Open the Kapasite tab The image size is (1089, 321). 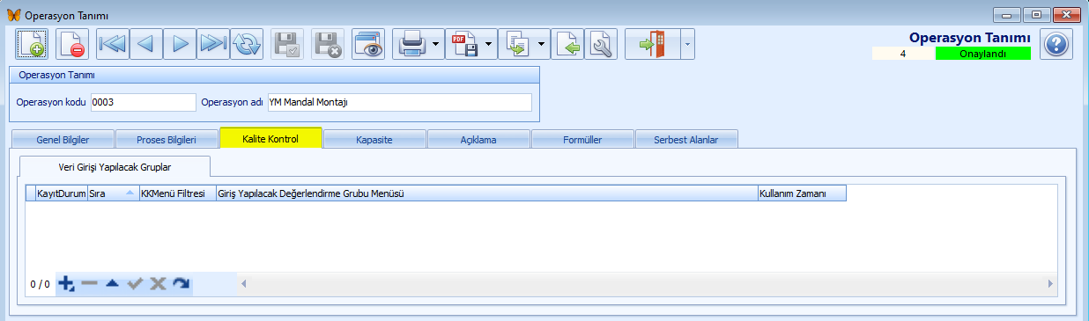374,139
